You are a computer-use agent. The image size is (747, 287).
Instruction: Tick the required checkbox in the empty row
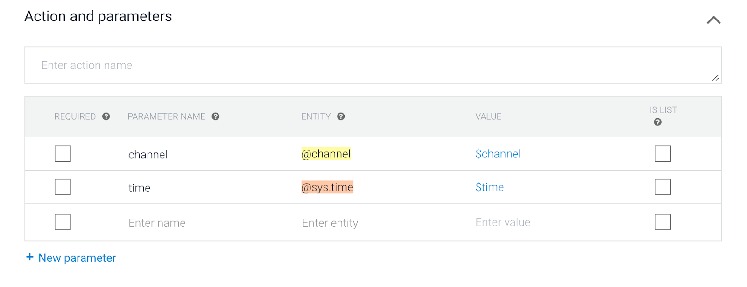(x=63, y=222)
